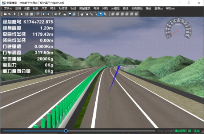Click the 3D cube model icon in toolbar
The height and width of the screenshot is (134, 204).
(x=38, y=14)
